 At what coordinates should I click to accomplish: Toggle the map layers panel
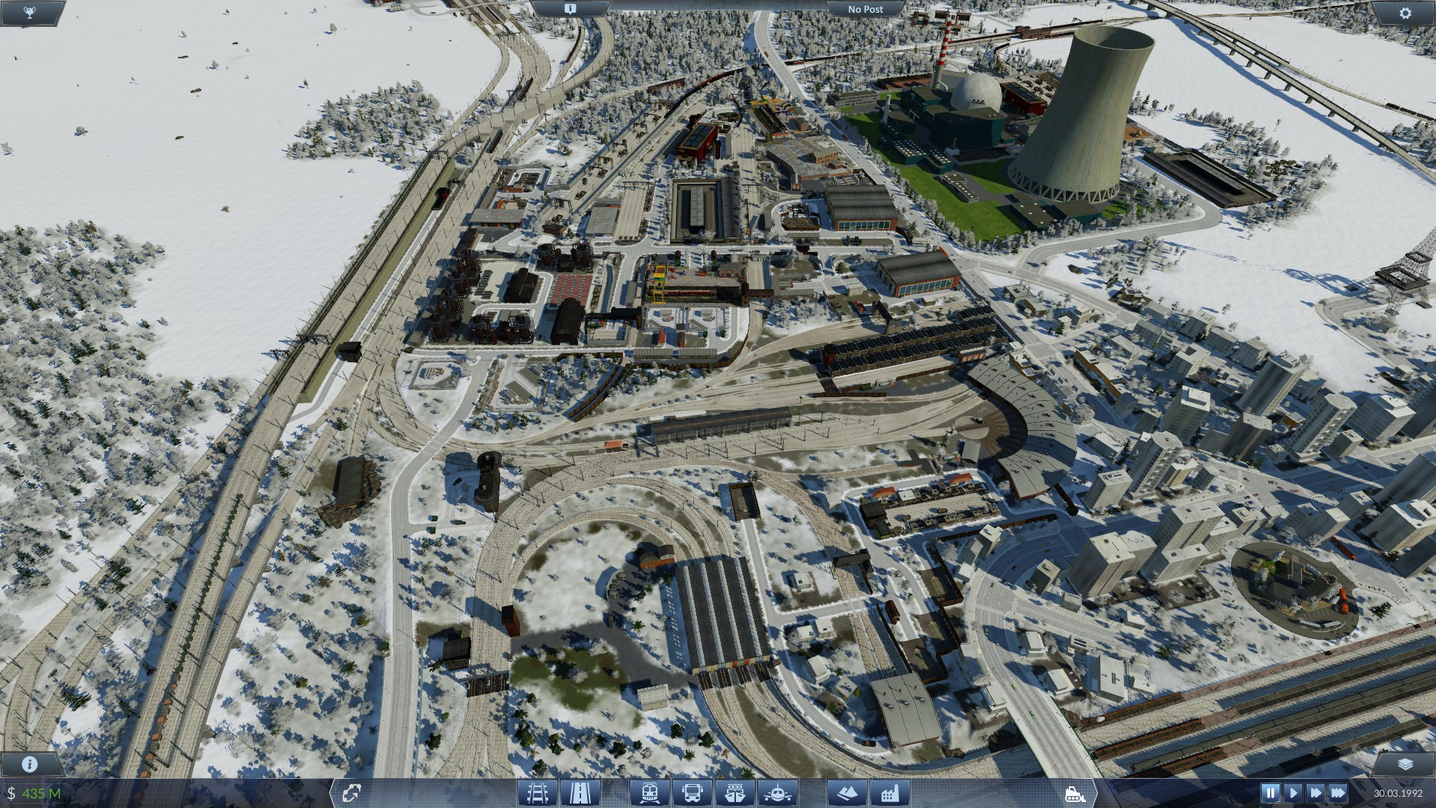[x=1405, y=763]
